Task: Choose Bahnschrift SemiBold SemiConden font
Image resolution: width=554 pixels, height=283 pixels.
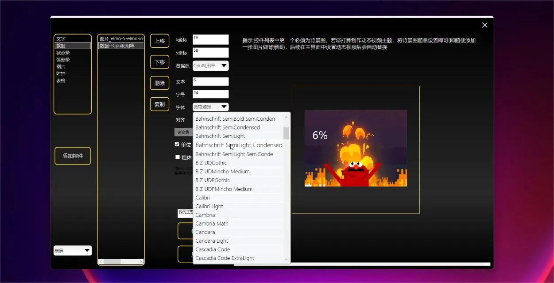Action: (239, 119)
